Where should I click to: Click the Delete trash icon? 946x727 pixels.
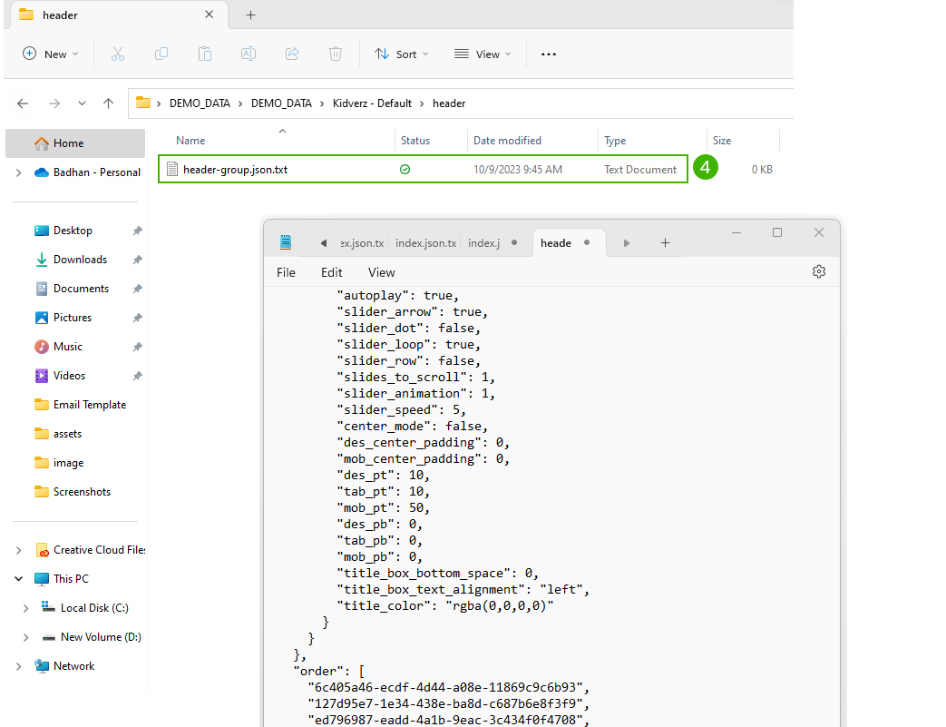(x=336, y=54)
